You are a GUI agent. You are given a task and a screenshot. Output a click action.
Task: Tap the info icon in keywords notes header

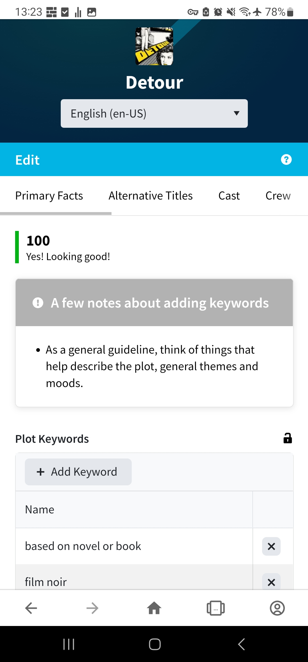pyautogui.click(x=38, y=303)
